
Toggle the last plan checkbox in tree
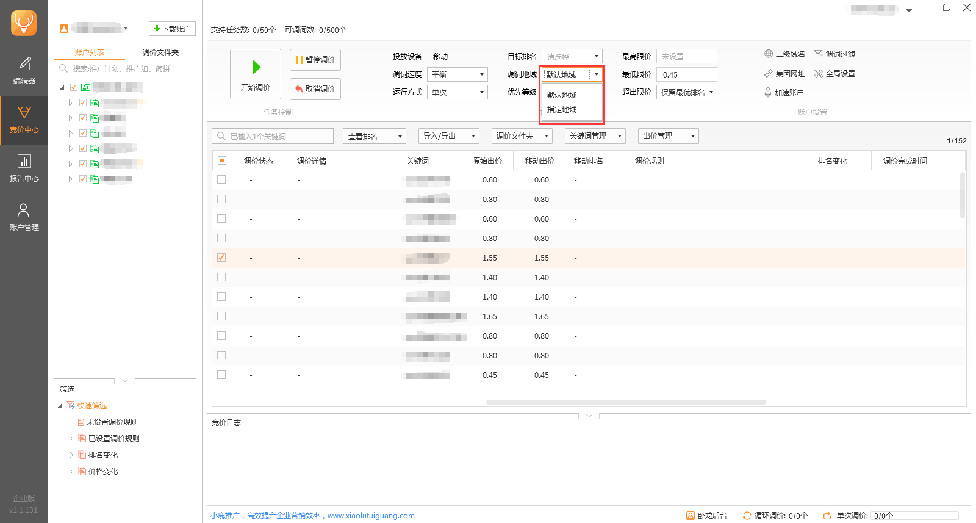click(83, 179)
